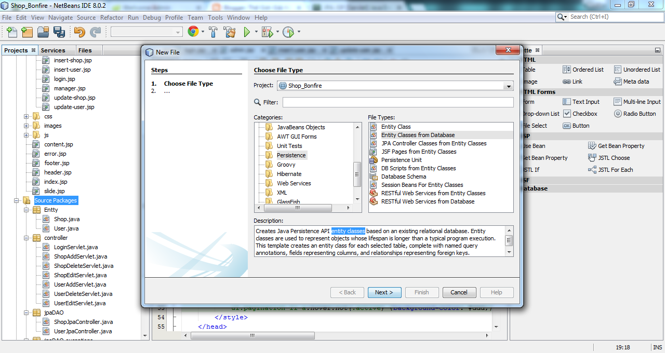Expand the css folder node
The width and height of the screenshot is (665, 353).
(27, 116)
